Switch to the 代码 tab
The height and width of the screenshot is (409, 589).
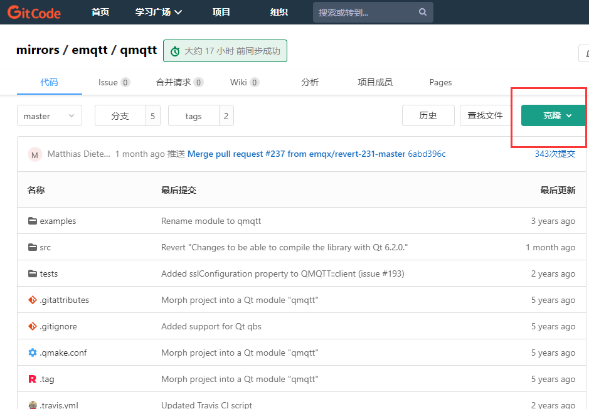click(49, 82)
